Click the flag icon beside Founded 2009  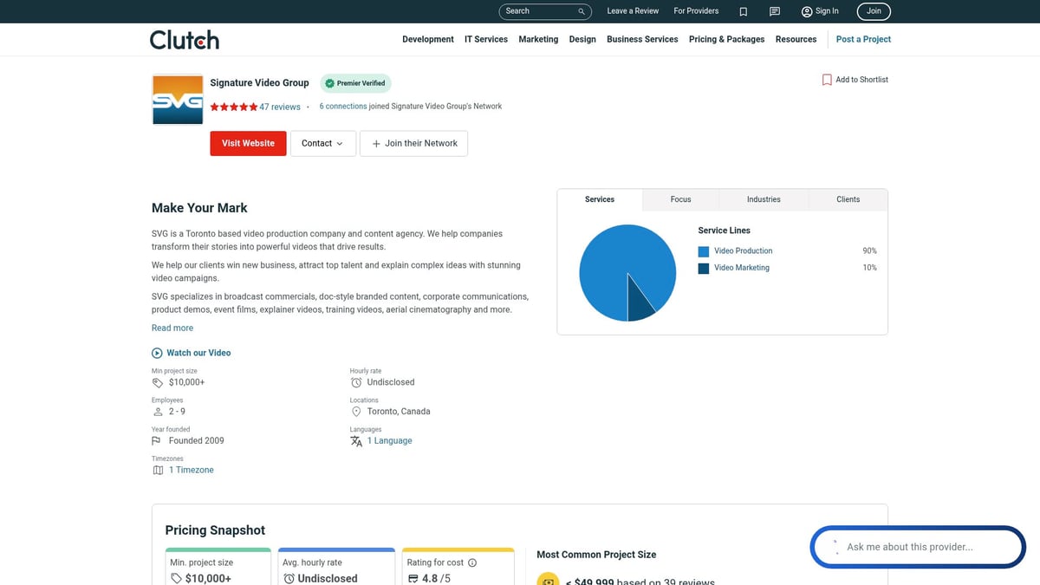click(157, 440)
